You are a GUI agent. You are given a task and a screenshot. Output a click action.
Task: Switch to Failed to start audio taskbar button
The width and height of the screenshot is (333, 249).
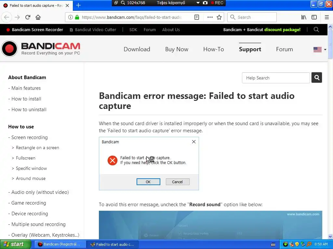click(x=113, y=244)
